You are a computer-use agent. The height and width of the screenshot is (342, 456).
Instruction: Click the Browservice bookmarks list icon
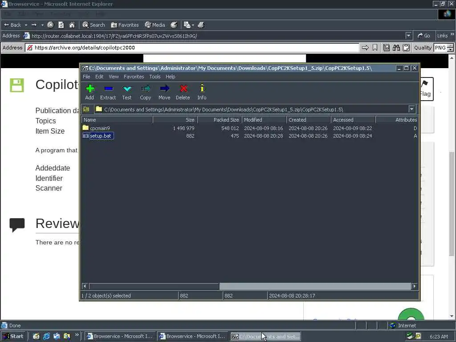click(386, 48)
